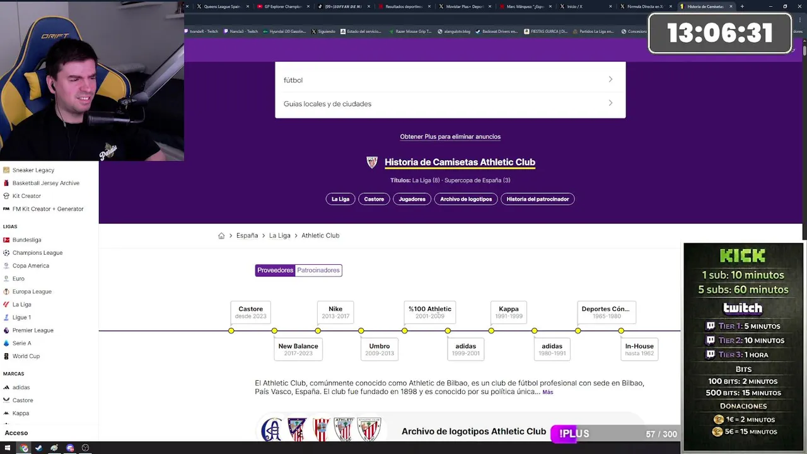
Task: Select the adidas 1999-2001 timeline label
Action: (x=466, y=349)
